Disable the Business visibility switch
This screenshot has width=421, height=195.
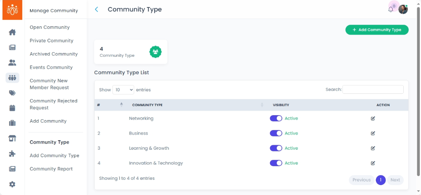[276, 133]
